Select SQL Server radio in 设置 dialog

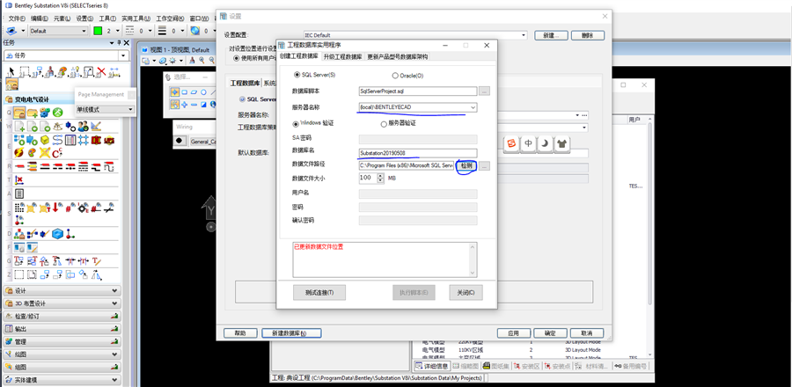pyautogui.click(x=243, y=99)
